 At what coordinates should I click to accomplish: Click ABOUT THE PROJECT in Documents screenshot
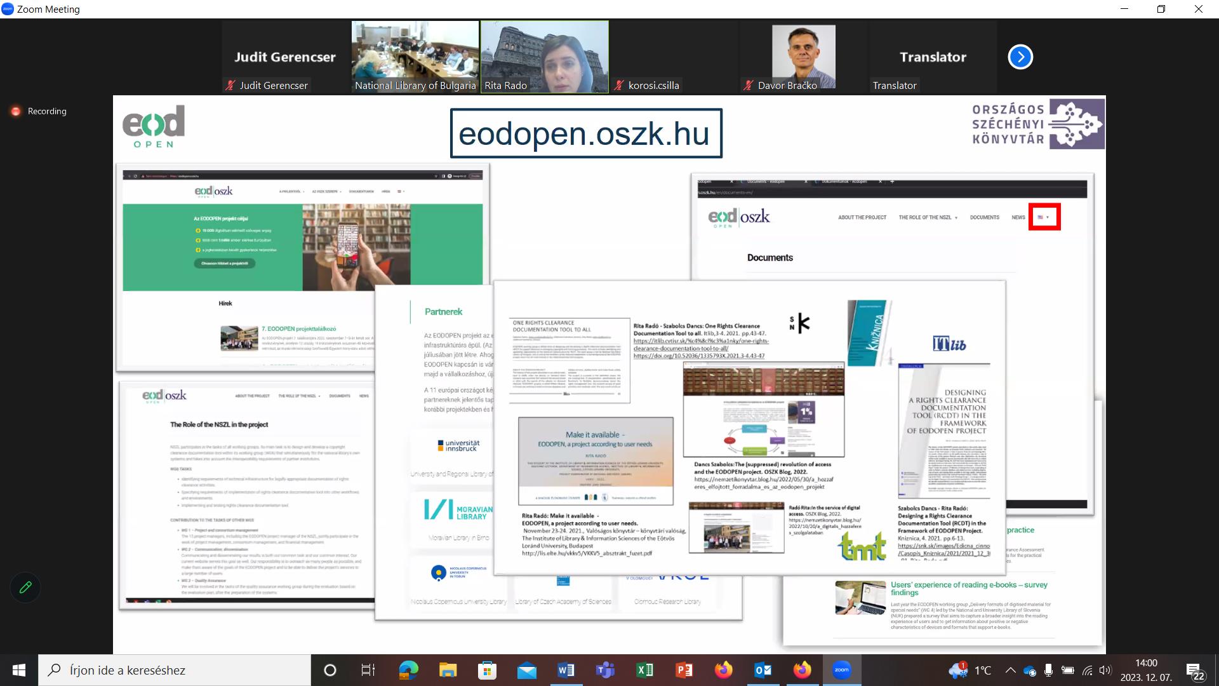pyautogui.click(x=862, y=217)
